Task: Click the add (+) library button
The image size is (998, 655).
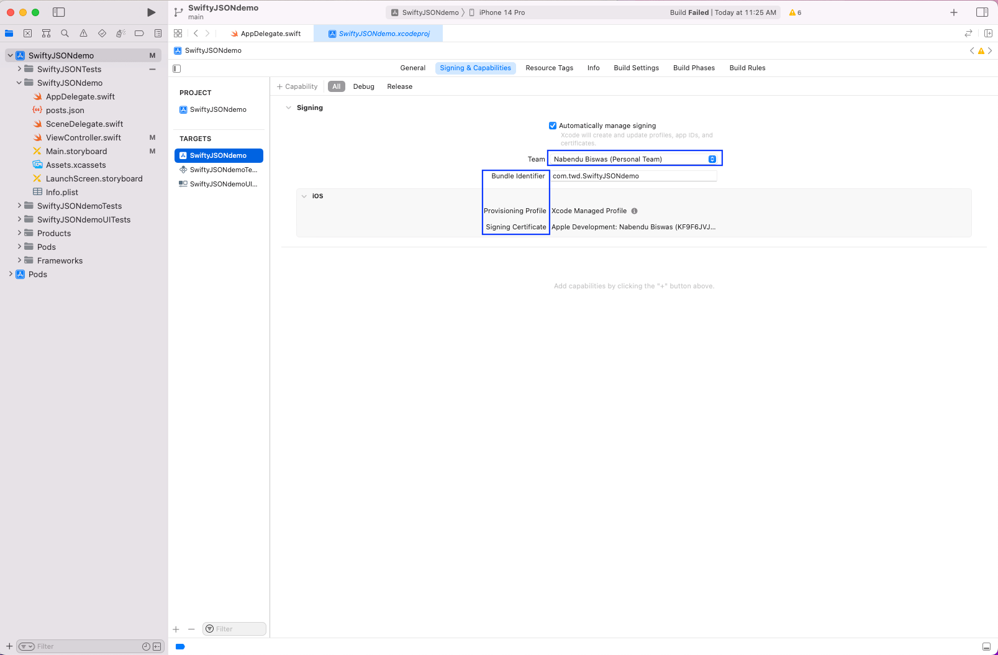Action: (x=954, y=12)
